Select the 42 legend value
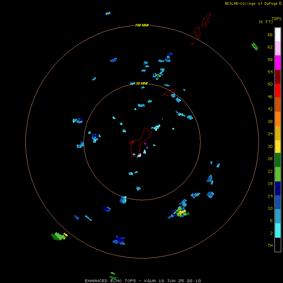Image resolution: width=283 pixels, height=283 pixels. tap(270, 109)
